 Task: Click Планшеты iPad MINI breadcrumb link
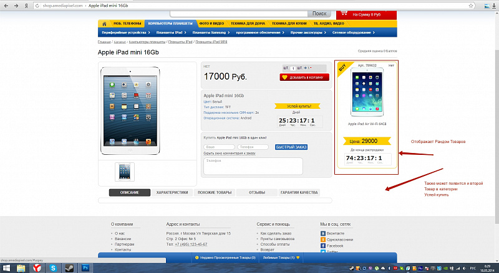pyautogui.click(x=211, y=42)
